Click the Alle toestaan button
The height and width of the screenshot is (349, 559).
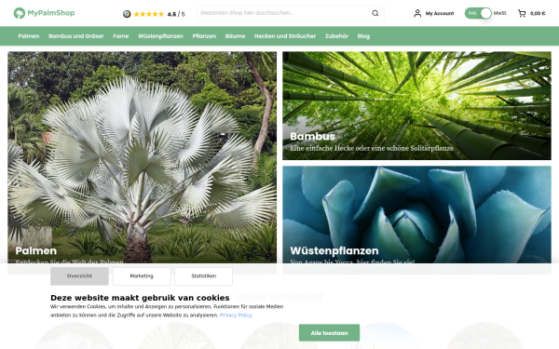coord(329,333)
